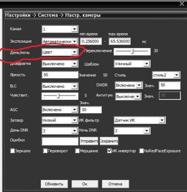Expand the DWDR dropdown set to Включено
This screenshot has width=187, height=192.
point(129,85)
